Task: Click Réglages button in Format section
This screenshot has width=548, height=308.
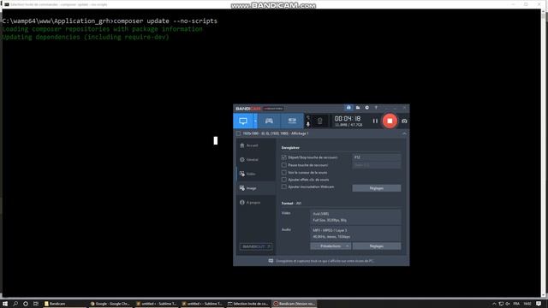Action: coord(377,246)
